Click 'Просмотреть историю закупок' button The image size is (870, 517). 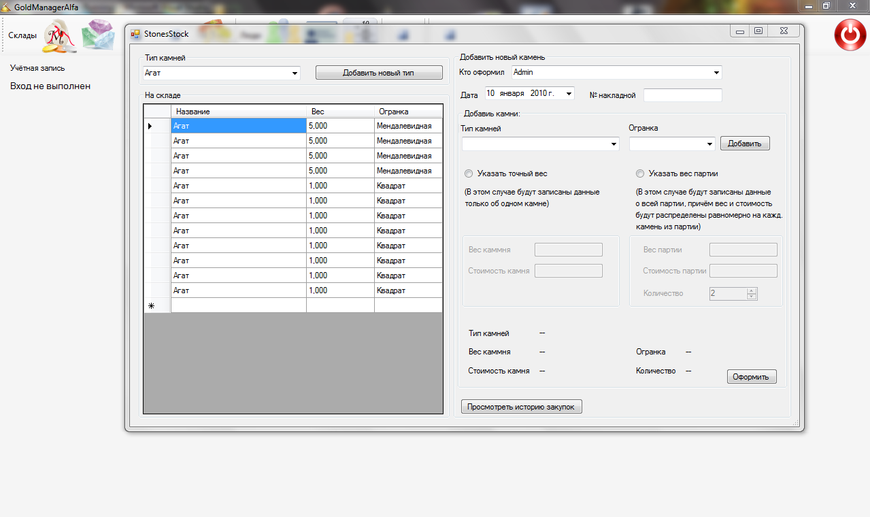[521, 407]
